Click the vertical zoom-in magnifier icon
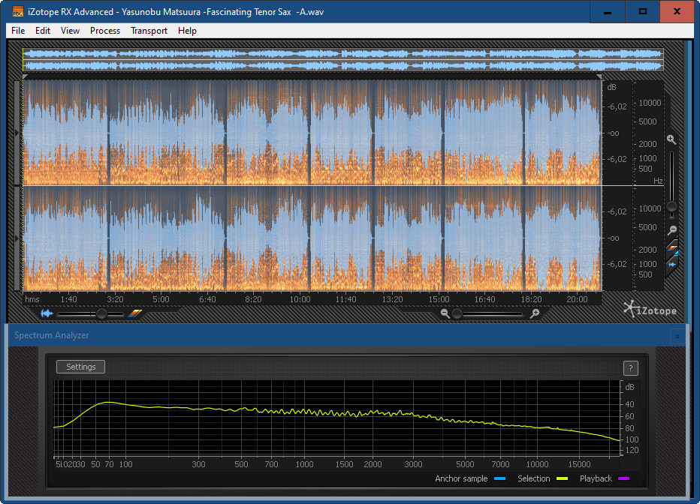Screen dimensions: 700x504 671,139
